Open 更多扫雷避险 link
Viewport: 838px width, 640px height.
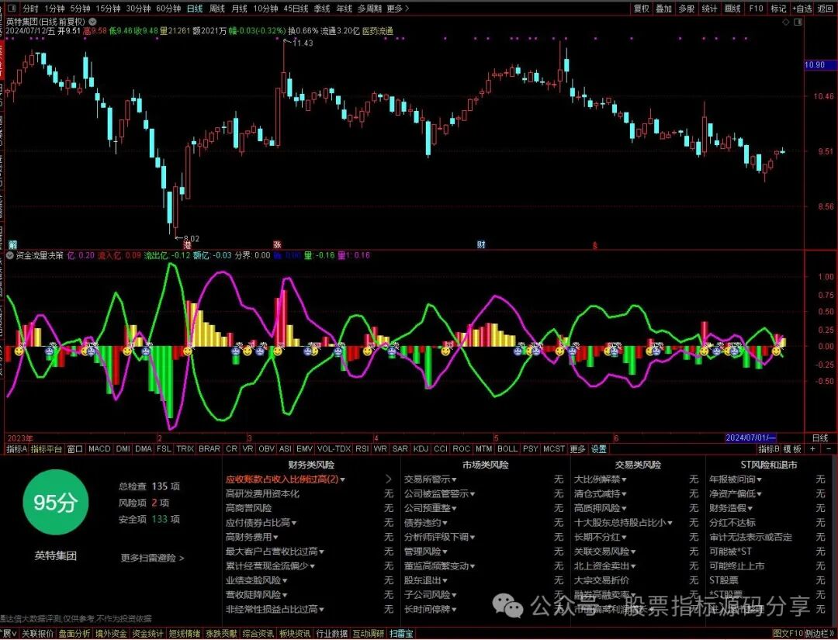coord(152,558)
